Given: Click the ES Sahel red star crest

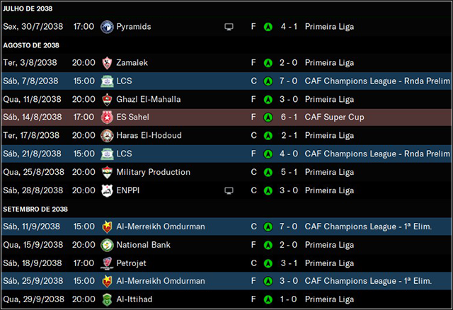Looking at the screenshot, I should [x=107, y=117].
